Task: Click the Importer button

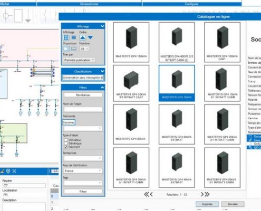Action: (x=207, y=204)
